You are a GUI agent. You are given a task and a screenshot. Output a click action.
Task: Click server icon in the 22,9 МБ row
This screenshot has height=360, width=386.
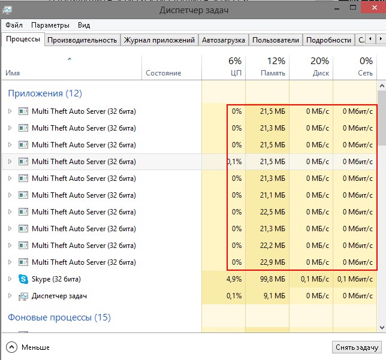(23, 262)
